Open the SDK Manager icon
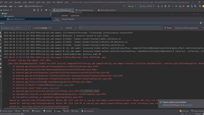 [195, 6]
